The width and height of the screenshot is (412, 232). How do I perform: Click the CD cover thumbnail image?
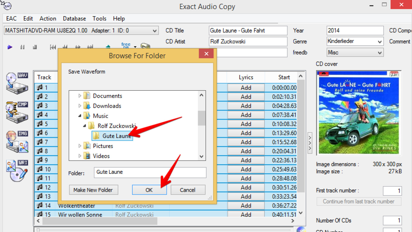[x=359, y=113]
